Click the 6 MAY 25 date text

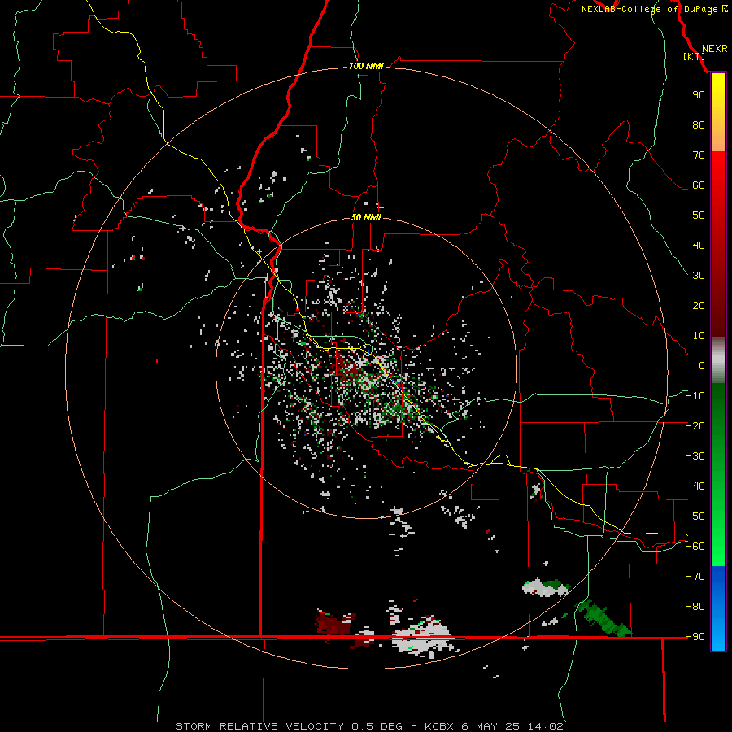(x=490, y=726)
